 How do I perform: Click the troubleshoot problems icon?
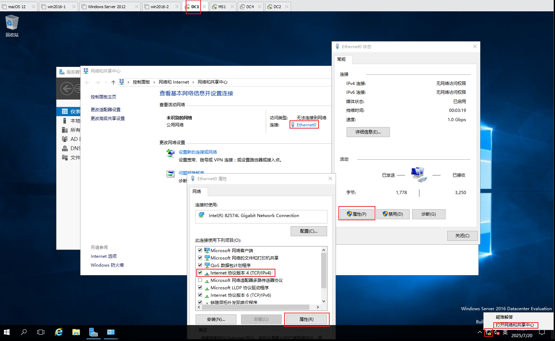click(170, 174)
